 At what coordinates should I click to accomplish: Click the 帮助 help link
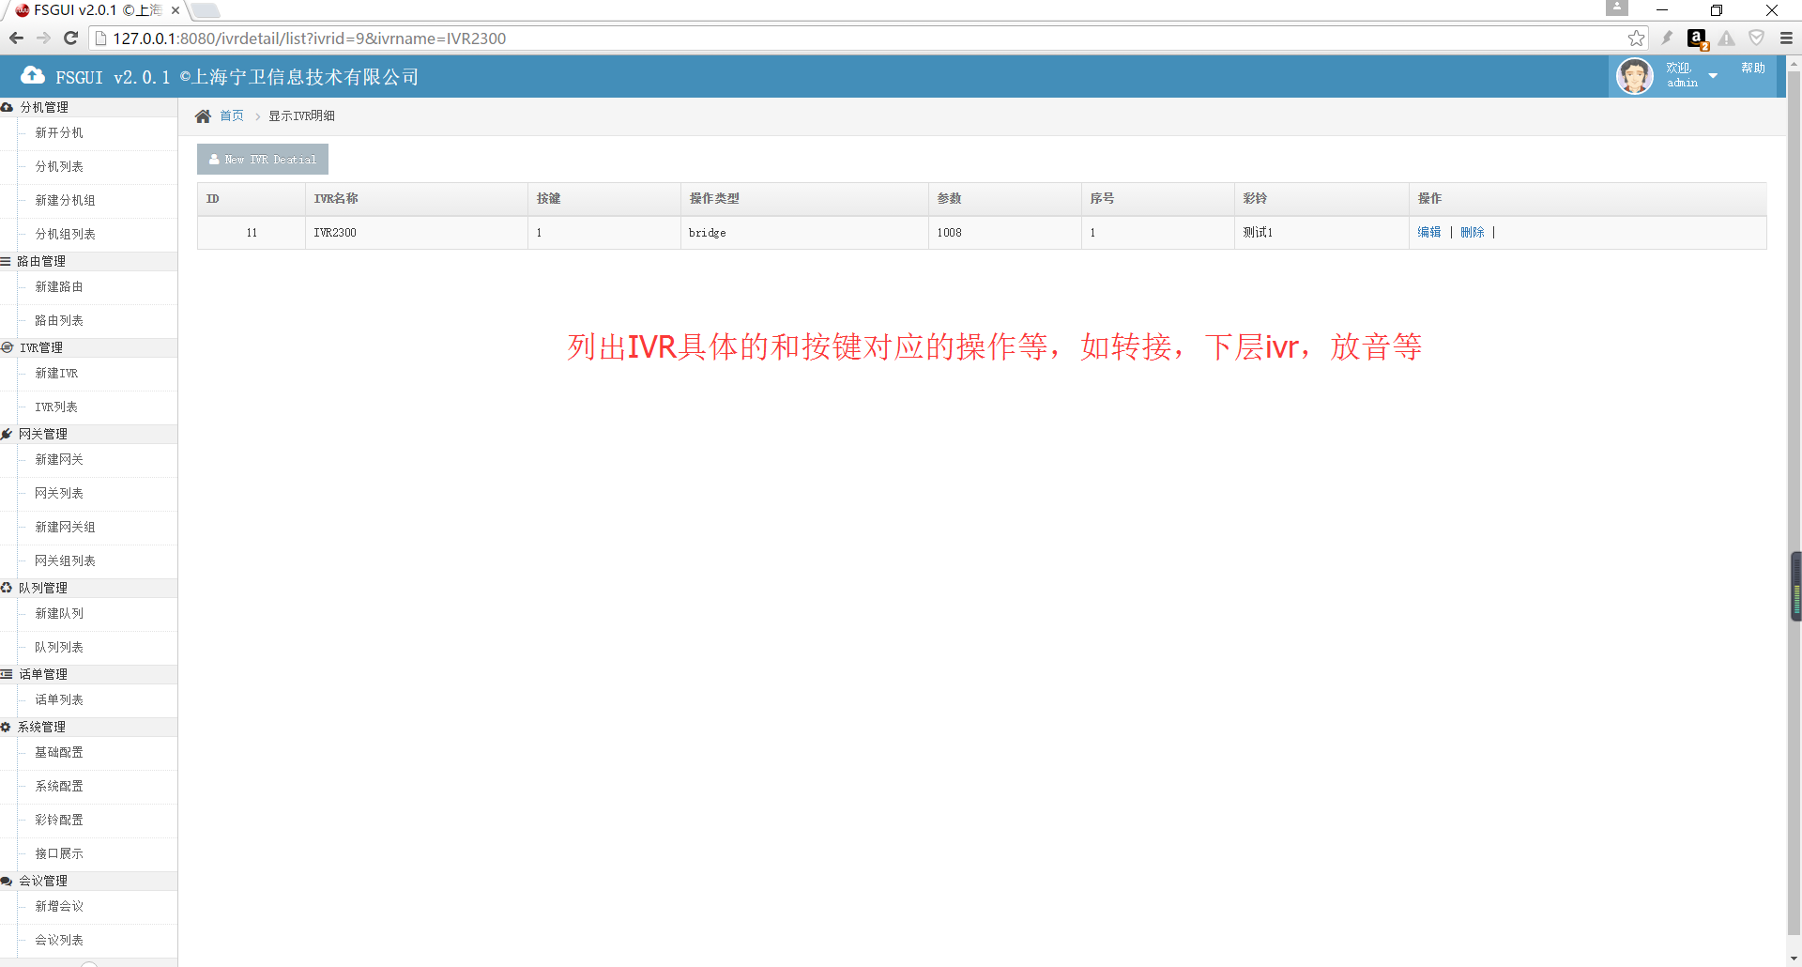[x=1752, y=69]
